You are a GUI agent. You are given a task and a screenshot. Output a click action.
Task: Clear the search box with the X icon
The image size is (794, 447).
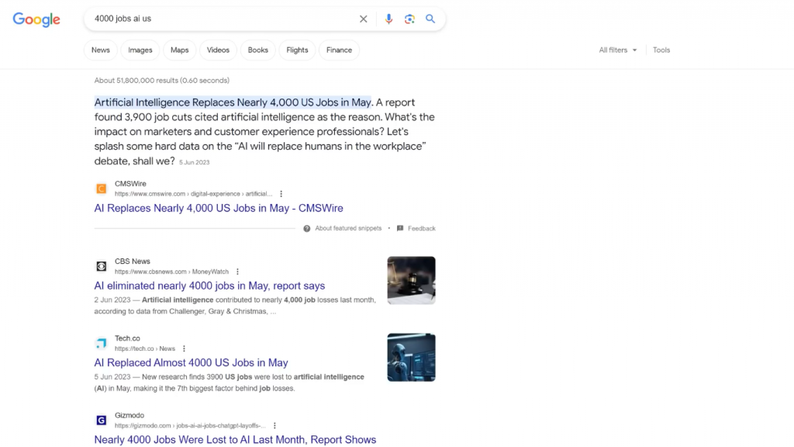(x=363, y=19)
